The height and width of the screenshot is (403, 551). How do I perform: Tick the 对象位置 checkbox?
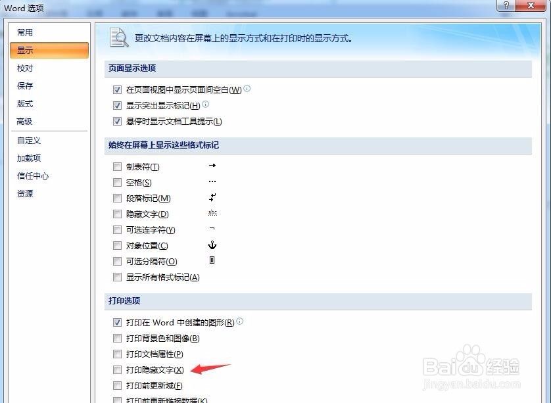pos(118,246)
